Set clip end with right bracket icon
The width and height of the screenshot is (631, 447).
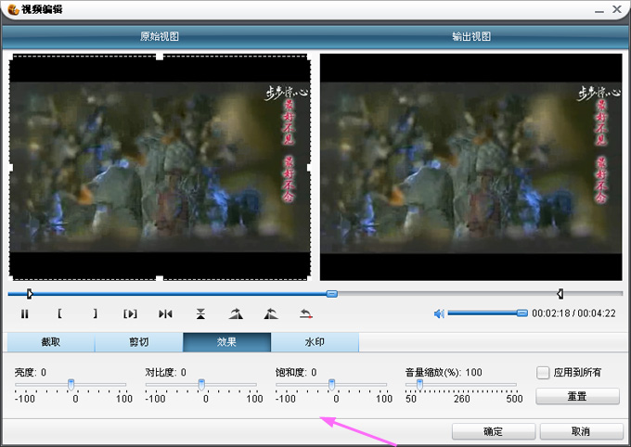tap(95, 313)
